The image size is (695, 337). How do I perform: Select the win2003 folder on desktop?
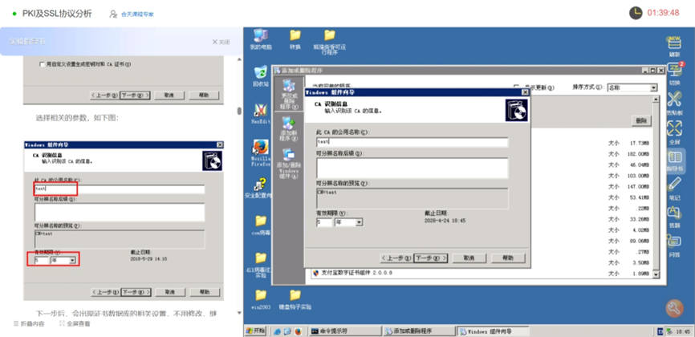[x=261, y=299]
